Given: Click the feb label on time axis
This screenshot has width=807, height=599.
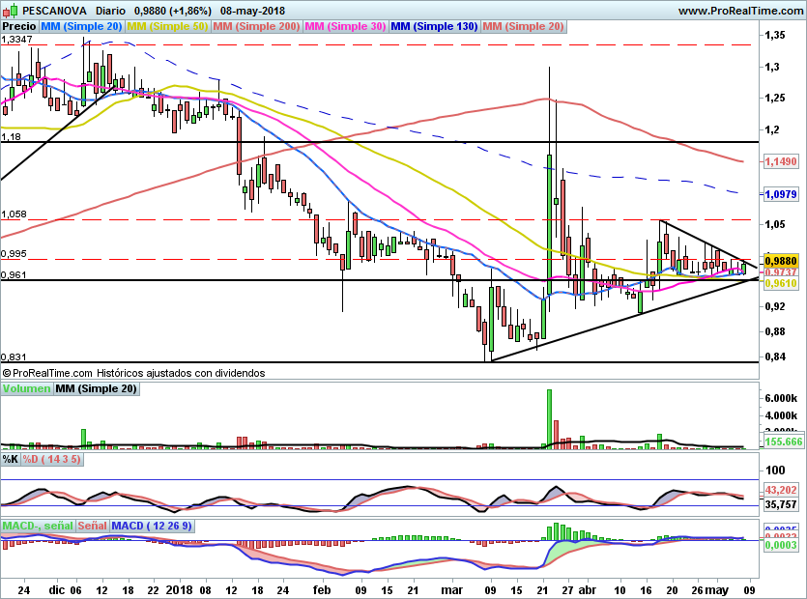Looking at the screenshot, I should [x=322, y=589].
